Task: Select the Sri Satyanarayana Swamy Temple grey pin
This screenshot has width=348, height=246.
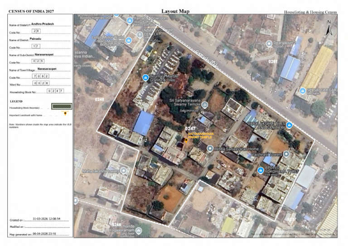Action: pyautogui.click(x=205, y=105)
